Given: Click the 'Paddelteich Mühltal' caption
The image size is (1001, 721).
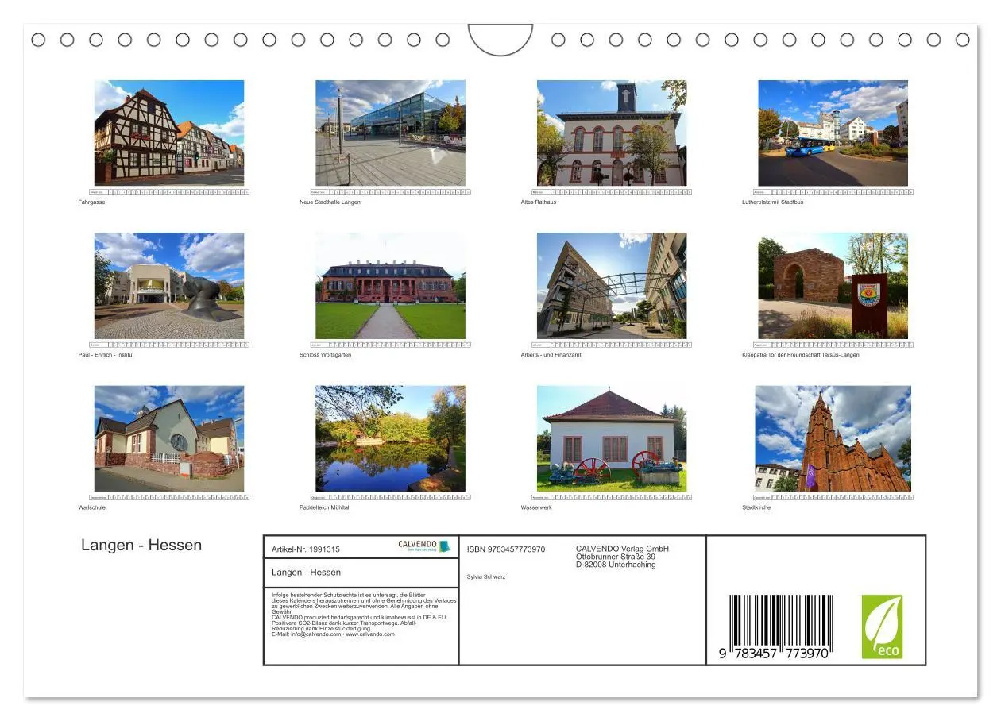Looking at the screenshot, I should [324, 507].
